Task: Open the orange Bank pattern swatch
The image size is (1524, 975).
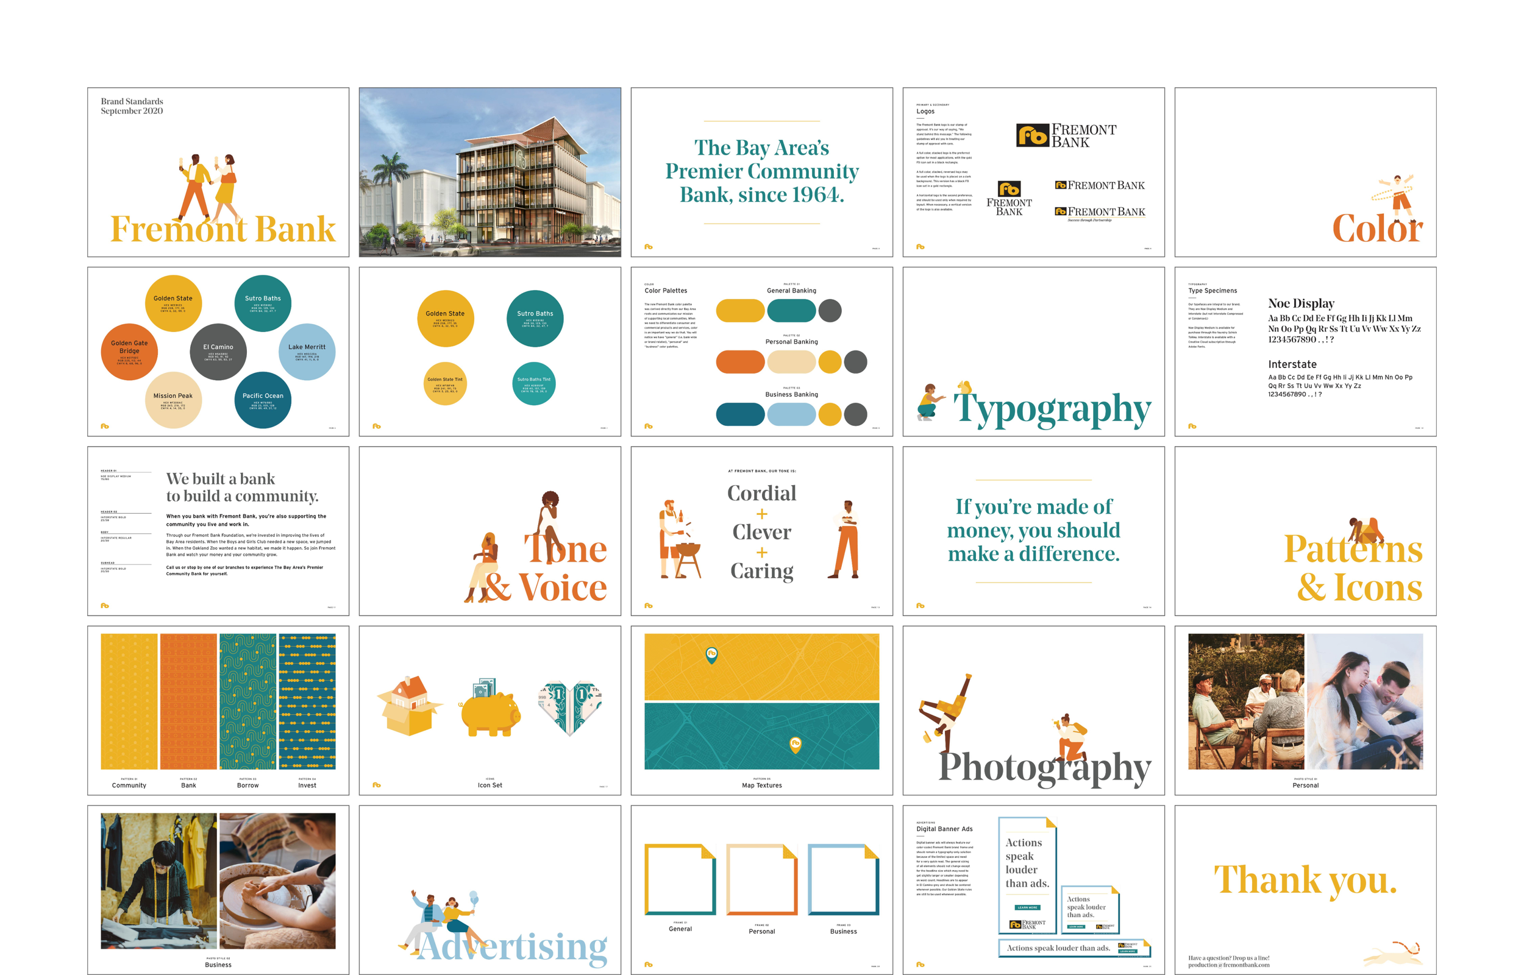Action: pyautogui.click(x=189, y=701)
